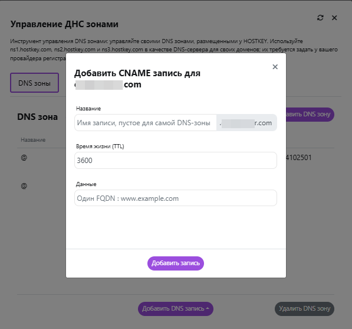Screen dimensions: 352x329
Task: Click the Название label in the dialog
Action: [x=88, y=109]
